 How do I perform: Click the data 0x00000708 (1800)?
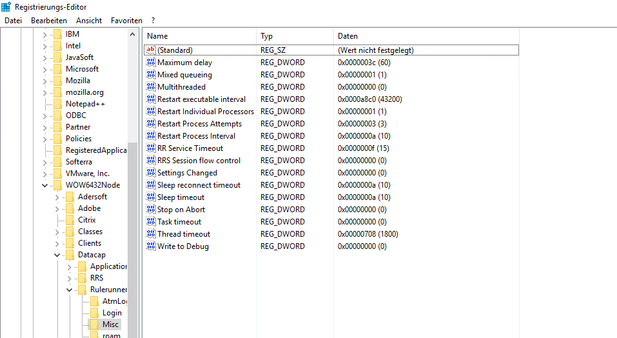367,234
